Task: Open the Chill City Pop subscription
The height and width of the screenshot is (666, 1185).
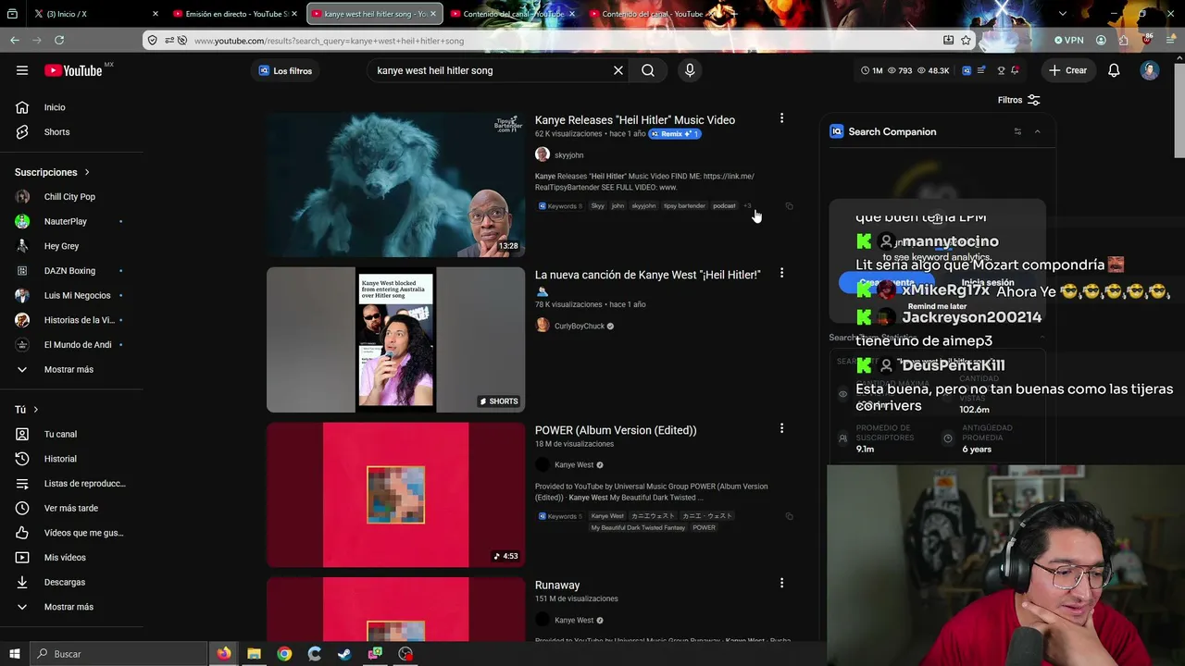Action: (x=71, y=197)
